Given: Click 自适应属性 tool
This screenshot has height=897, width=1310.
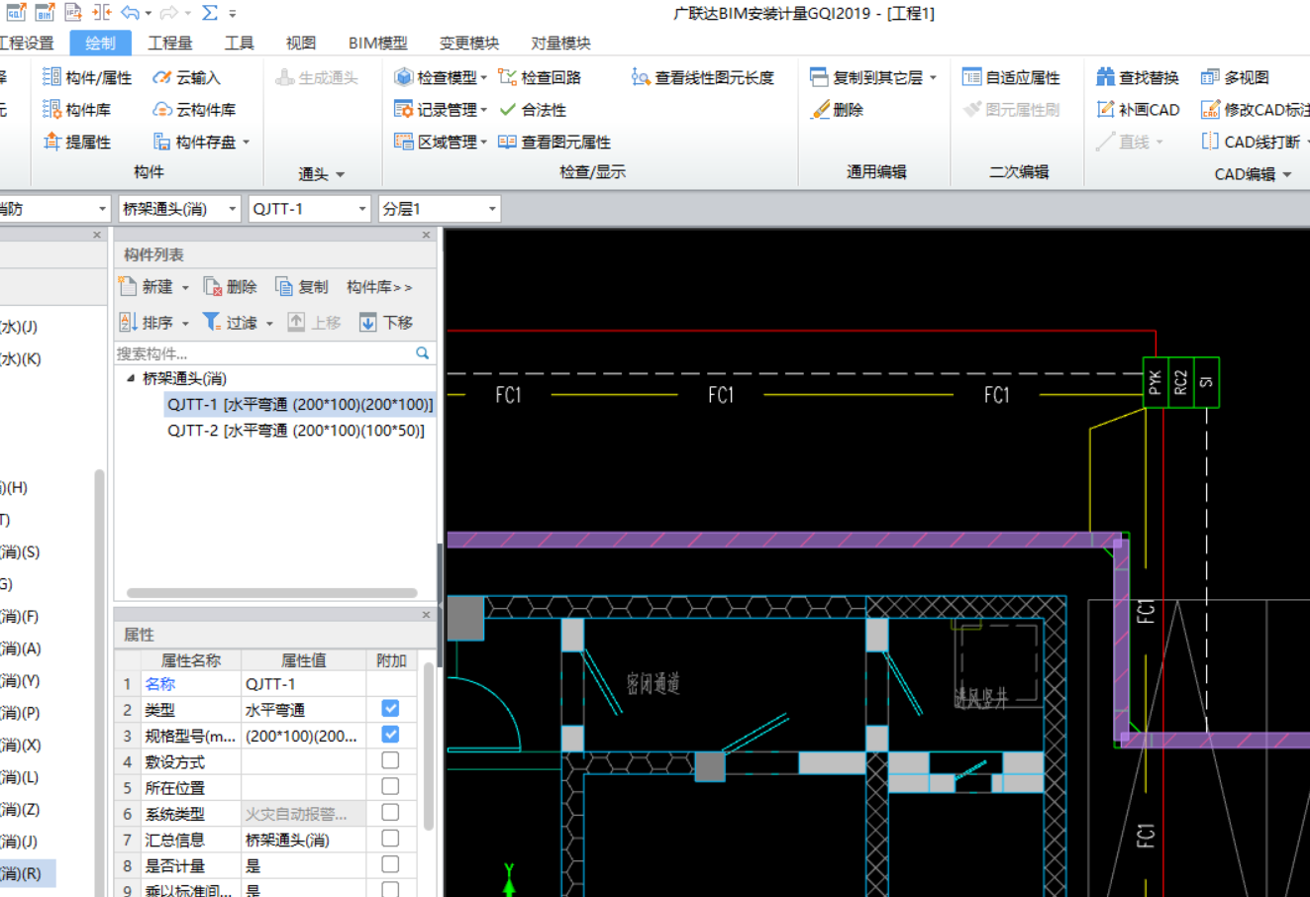Looking at the screenshot, I should pos(1011,77).
